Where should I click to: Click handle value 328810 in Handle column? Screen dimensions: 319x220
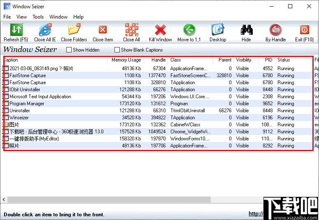click(x=158, y=83)
